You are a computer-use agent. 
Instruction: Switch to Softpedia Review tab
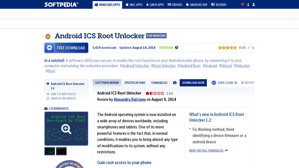(x=107, y=83)
